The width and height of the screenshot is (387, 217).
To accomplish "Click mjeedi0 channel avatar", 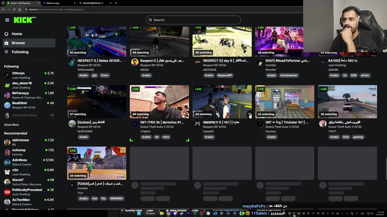I will pos(197,124).
